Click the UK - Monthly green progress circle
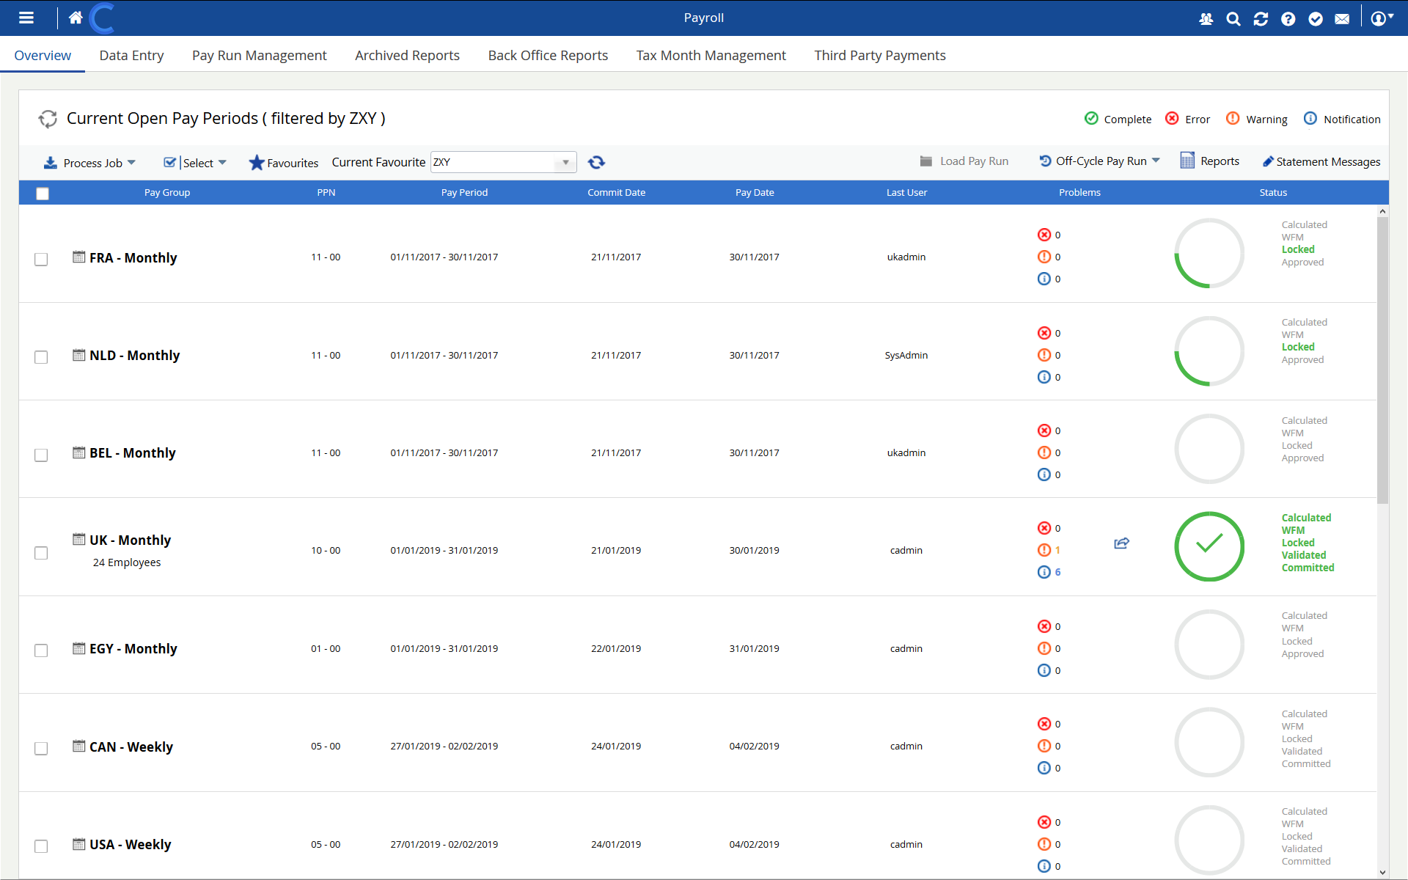This screenshot has height=880, width=1408. point(1209,546)
